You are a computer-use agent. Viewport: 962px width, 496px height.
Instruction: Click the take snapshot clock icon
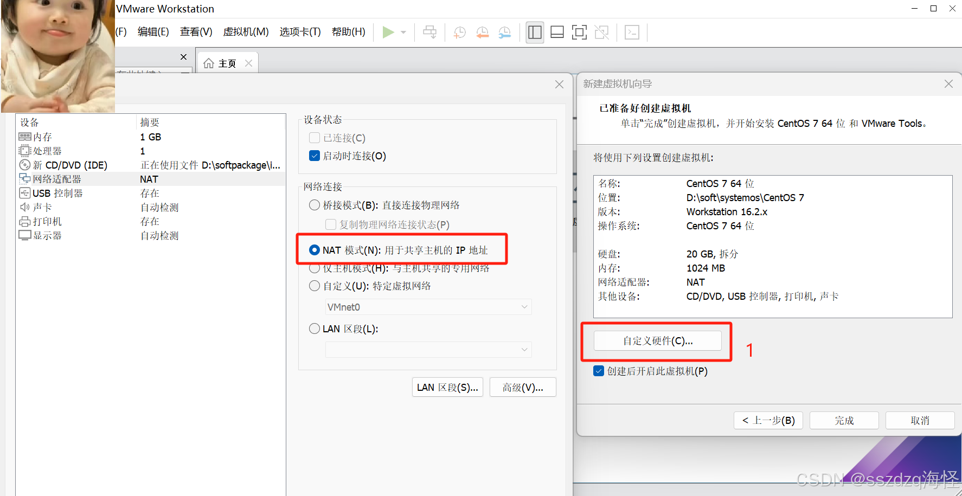460,33
